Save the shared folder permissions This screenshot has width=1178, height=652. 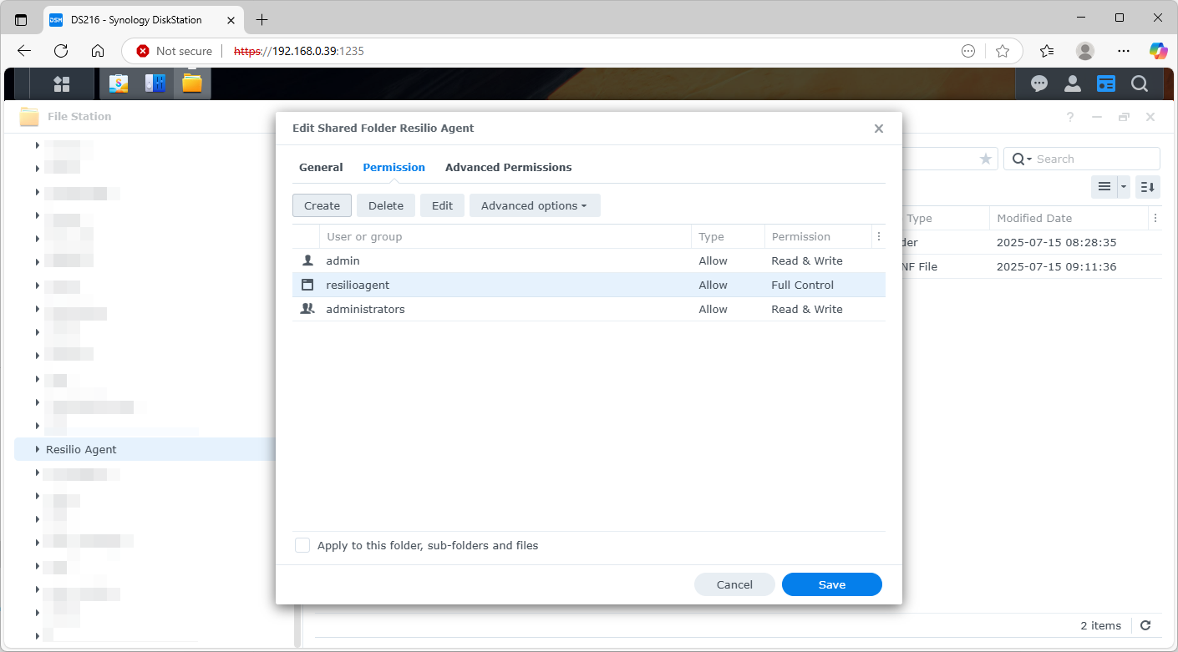tap(831, 584)
